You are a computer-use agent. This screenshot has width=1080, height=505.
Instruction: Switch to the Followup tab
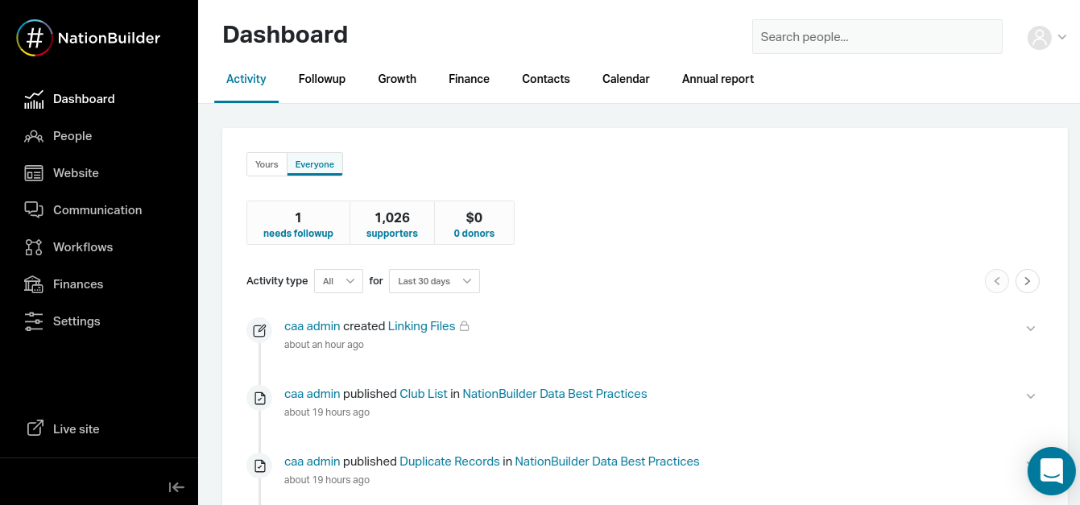pos(322,79)
